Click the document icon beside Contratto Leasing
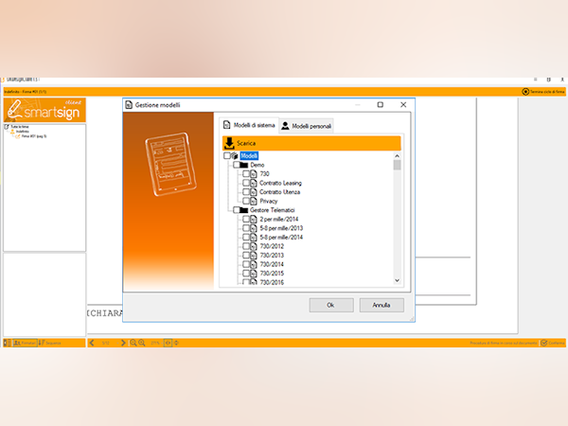568x426 pixels. 254,183
